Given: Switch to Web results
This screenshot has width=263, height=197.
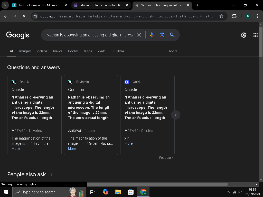Looking at the screenshot, I should (101, 51).
